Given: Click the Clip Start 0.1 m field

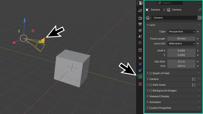Looking at the screenshot, I should tap(181, 62).
